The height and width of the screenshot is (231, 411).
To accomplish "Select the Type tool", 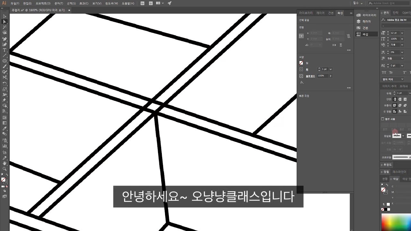I will [4, 50].
